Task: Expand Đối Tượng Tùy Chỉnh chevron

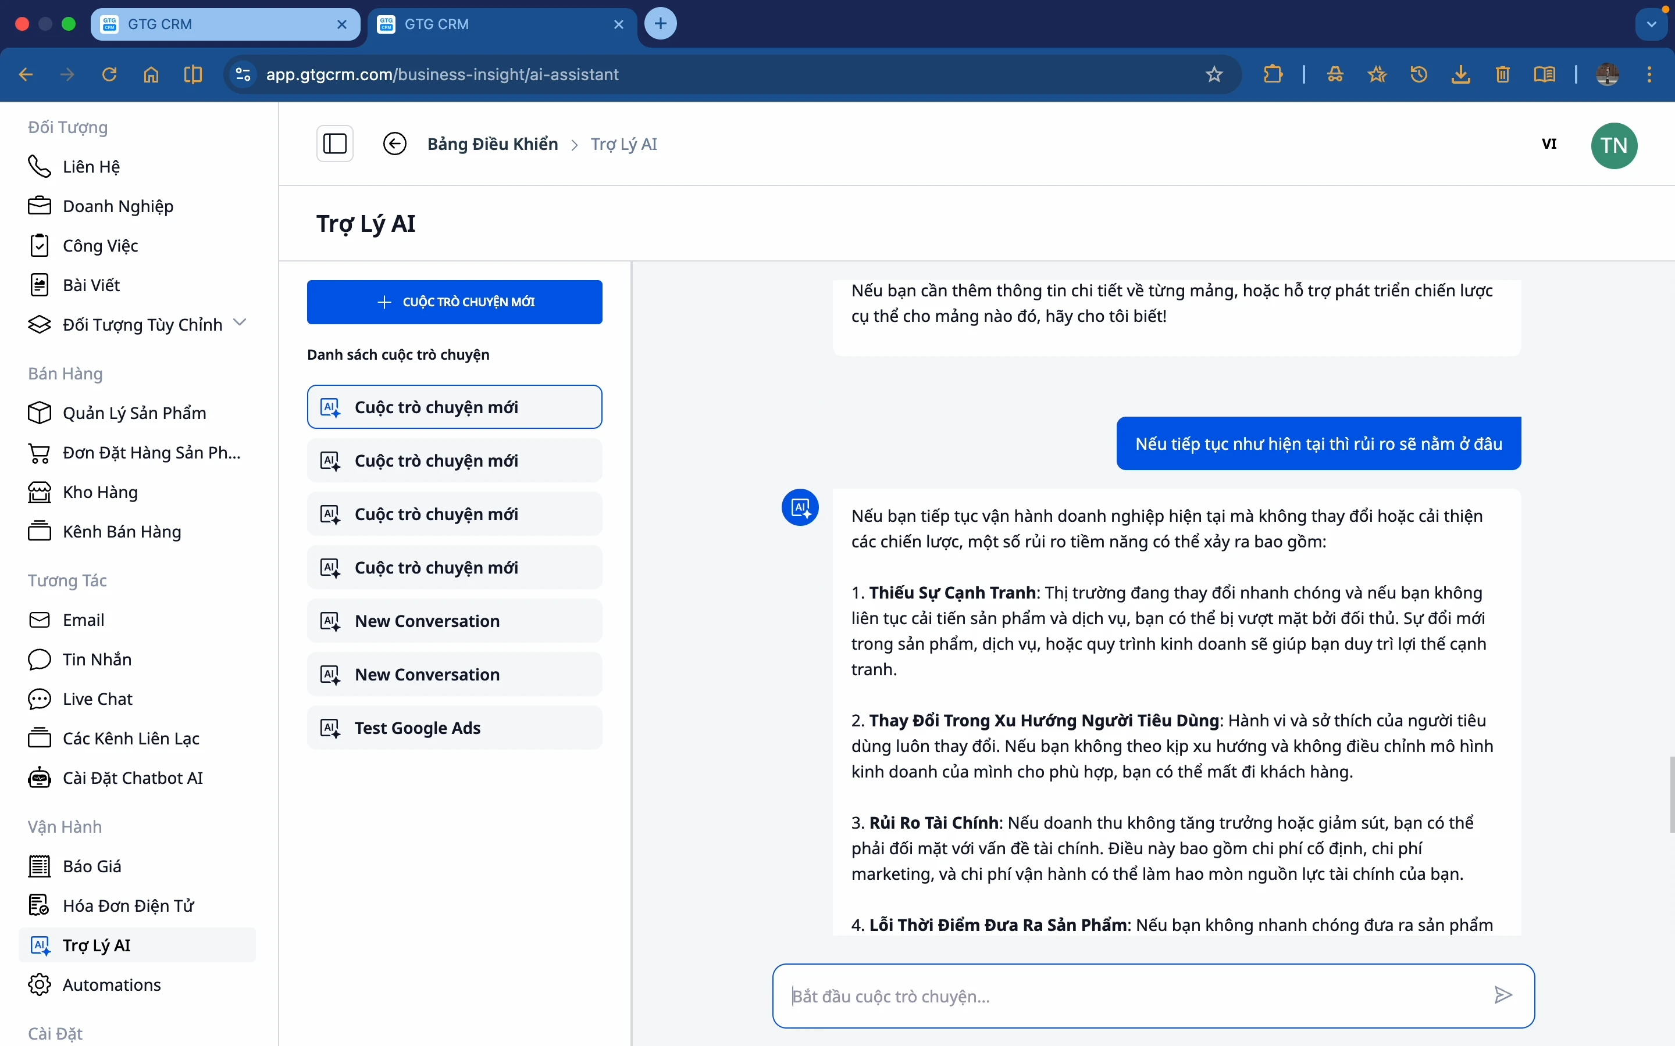Action: pyautogui.click(x=240, y=323)
